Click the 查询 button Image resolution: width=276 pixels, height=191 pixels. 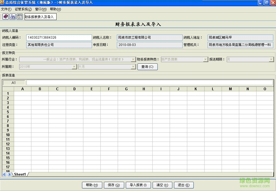tap(147, 66)
